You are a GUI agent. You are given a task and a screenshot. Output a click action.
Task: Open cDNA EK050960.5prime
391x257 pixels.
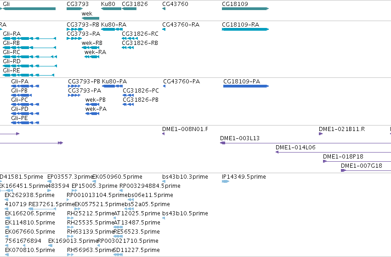117,177
